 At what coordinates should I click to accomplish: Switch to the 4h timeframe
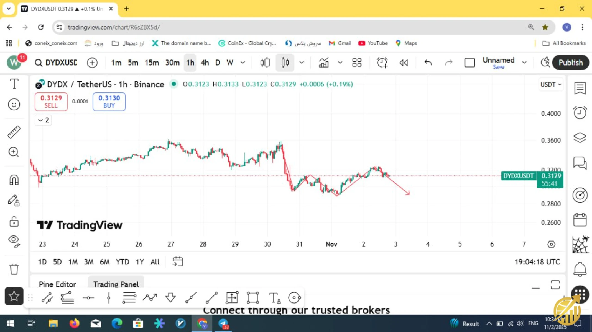point(205,63)
